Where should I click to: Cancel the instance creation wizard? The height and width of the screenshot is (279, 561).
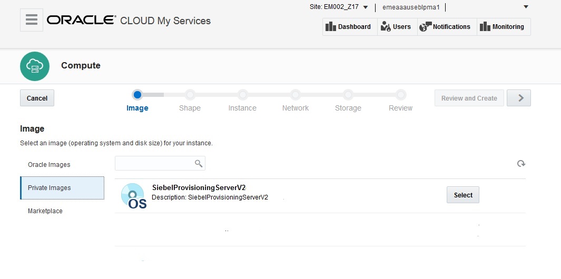click(x=37, y=98)
